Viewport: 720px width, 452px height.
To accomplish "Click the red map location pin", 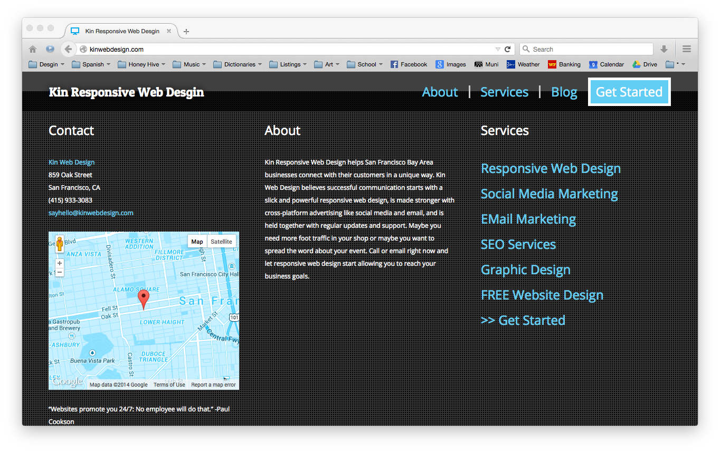I will point(144,300).
